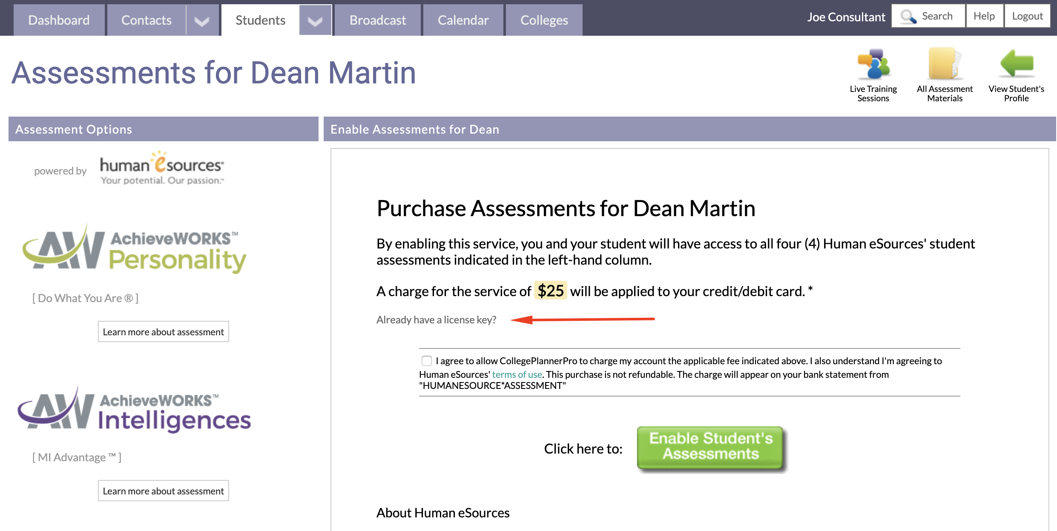Open All Assessment Materials folder icon

pyautogui.click(x=945, y=64)
